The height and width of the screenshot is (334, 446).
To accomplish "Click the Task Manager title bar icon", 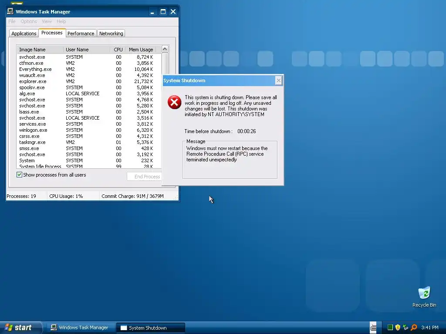I will 10,11.
